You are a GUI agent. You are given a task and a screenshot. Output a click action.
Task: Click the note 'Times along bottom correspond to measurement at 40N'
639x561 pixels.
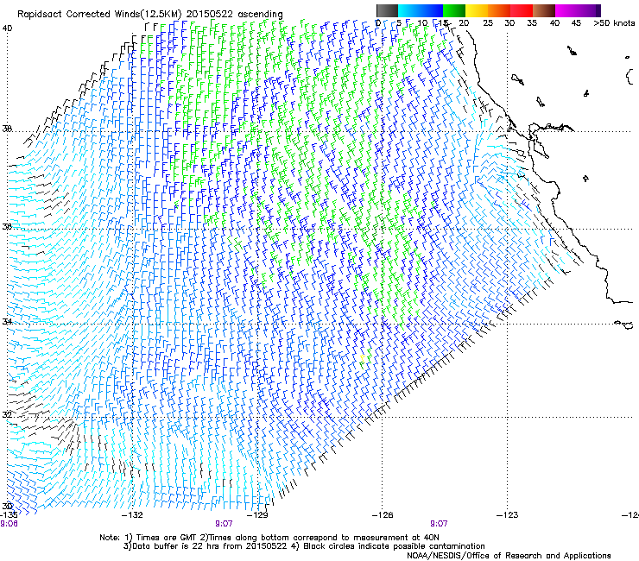[x=325, y=538]
